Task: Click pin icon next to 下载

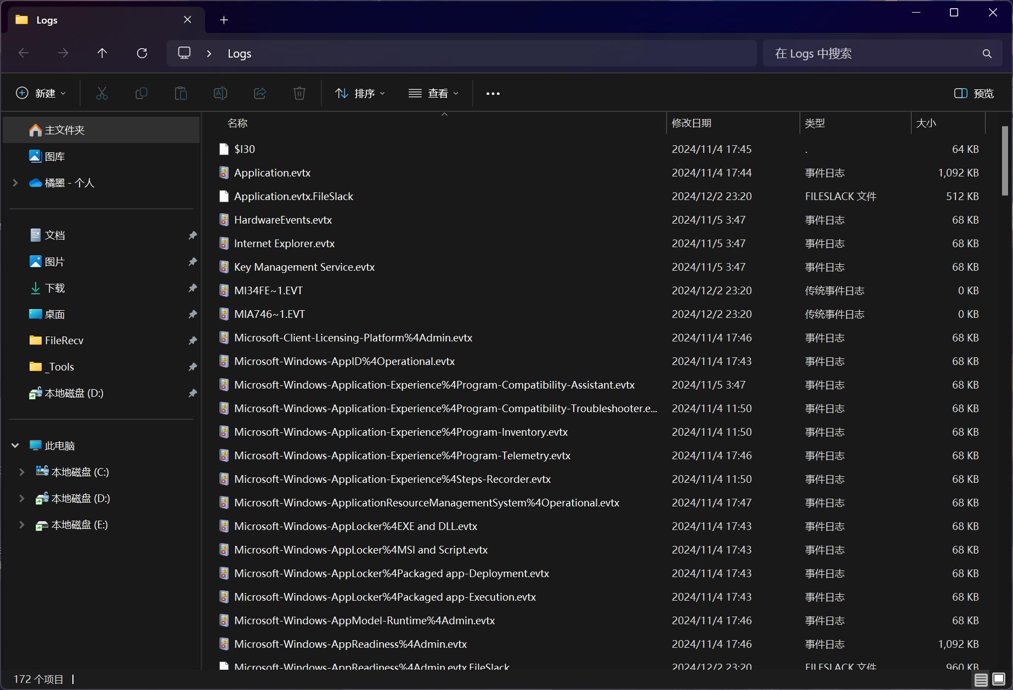Action: pos(193,288)
